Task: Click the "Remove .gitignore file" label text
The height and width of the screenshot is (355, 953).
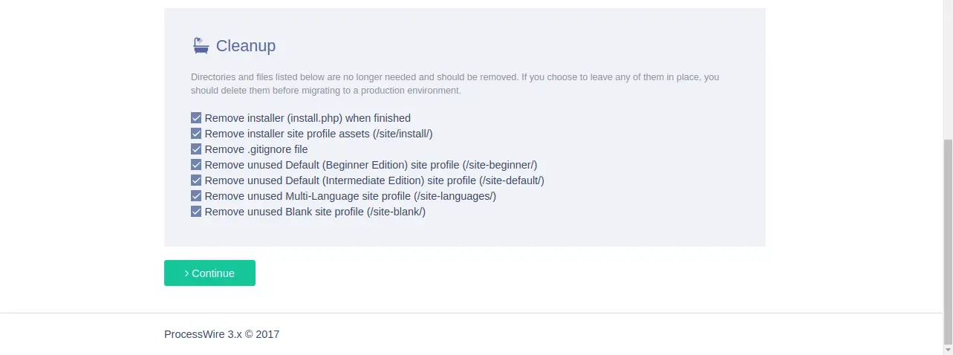Action: point(256,149)
